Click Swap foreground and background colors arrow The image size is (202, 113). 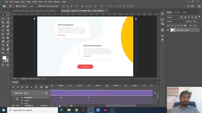tap(8, 56)
